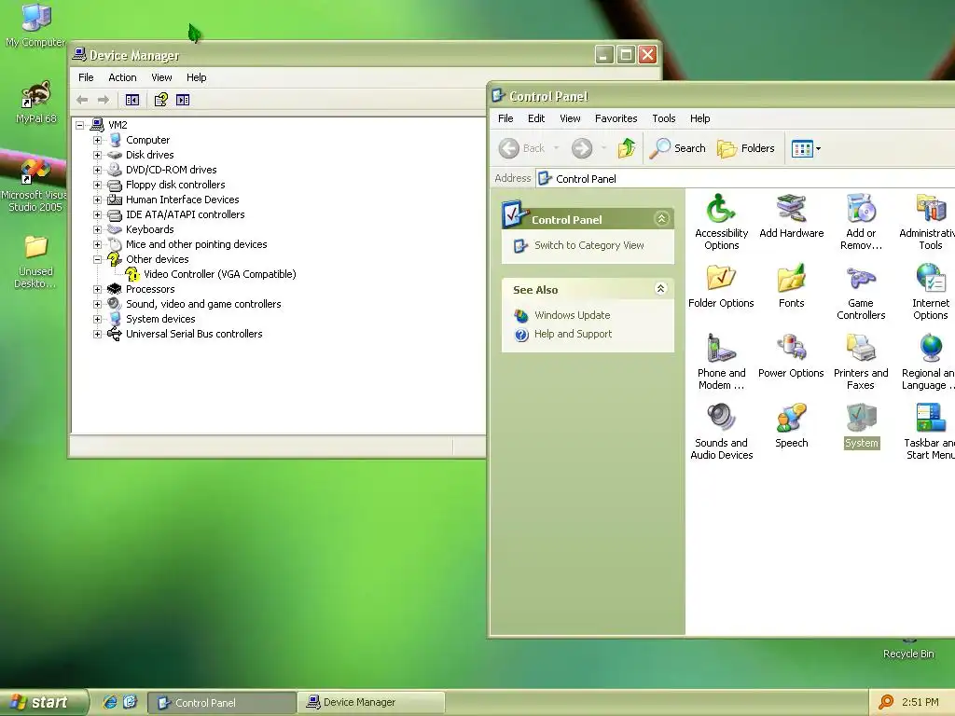This screenshot has height=716, width=955.
Task: Click the Back button in Control Panel
Action: click(522, 148)
